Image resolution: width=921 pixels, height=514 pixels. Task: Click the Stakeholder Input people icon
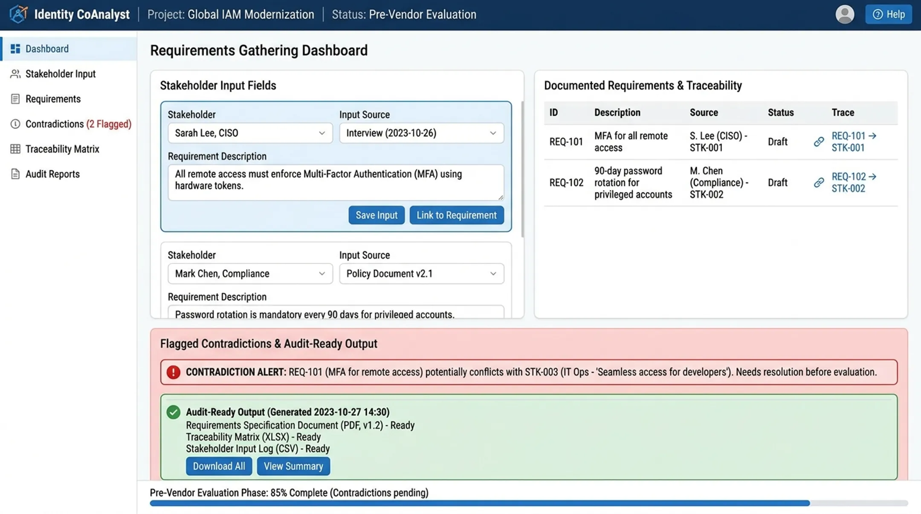tap(15, 74)
